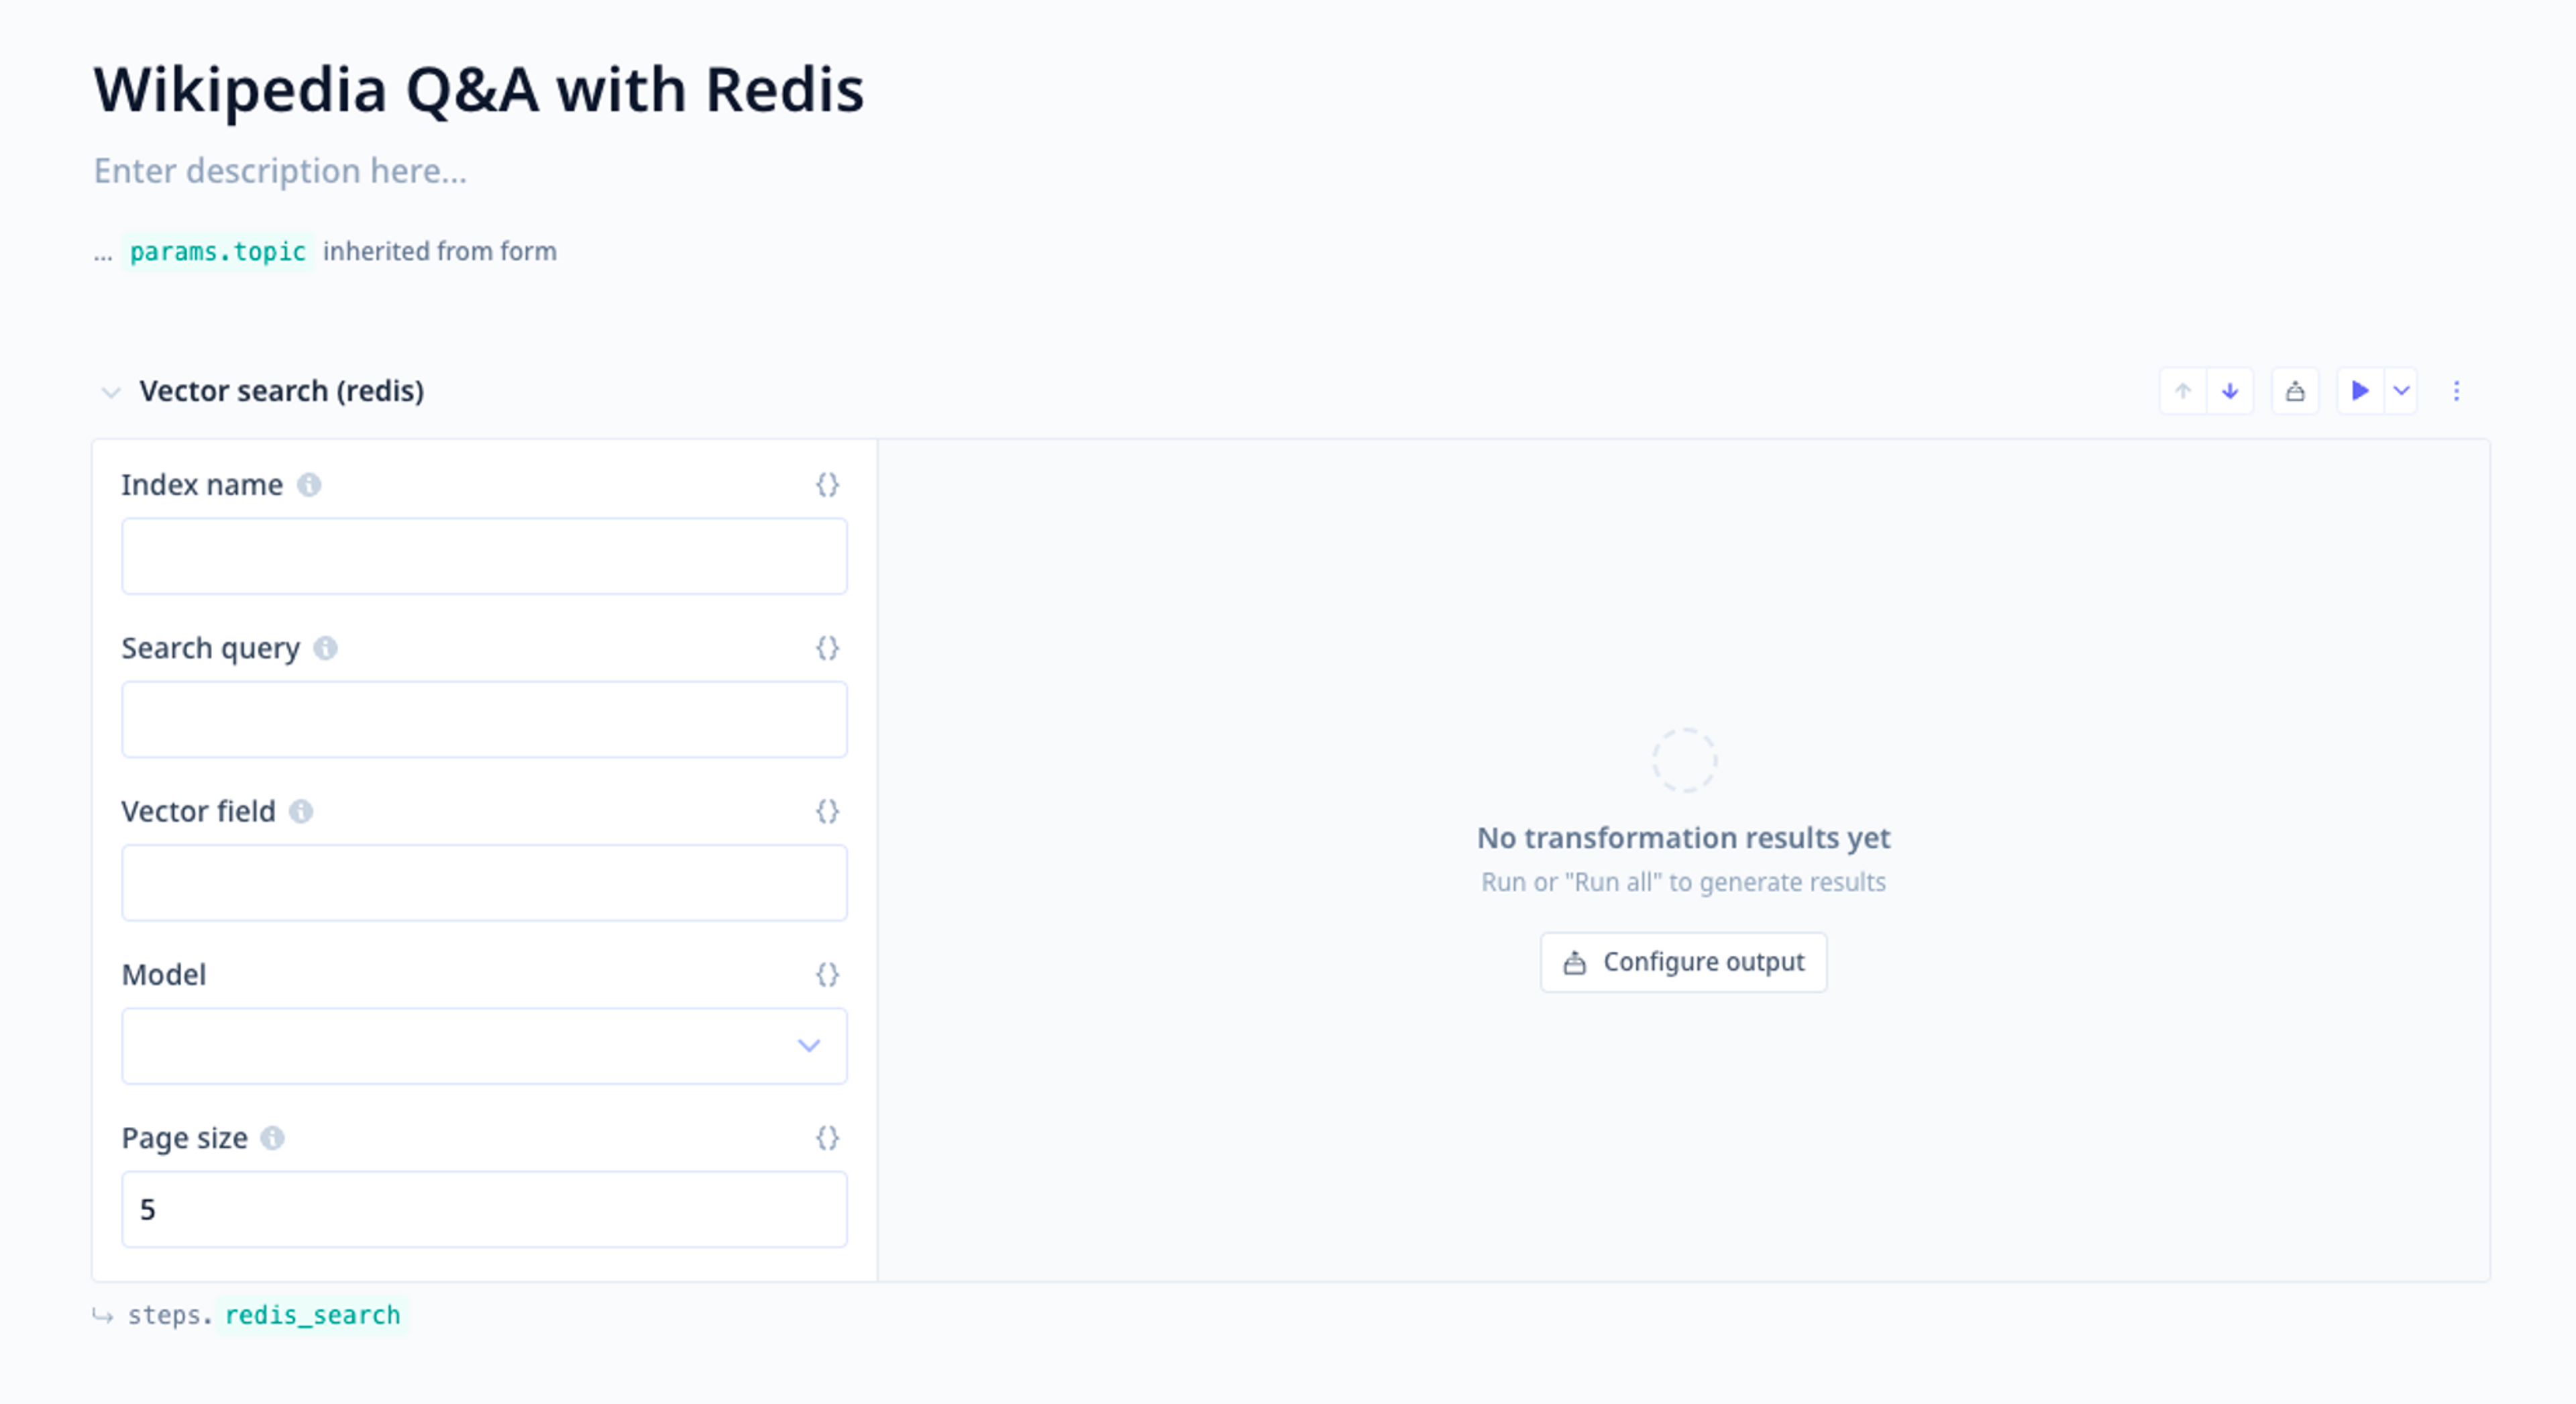The width and height of the screenshot is (2576, 1404).
Task: Click the params.topic variable tag
Action: [x=218, y=251]
